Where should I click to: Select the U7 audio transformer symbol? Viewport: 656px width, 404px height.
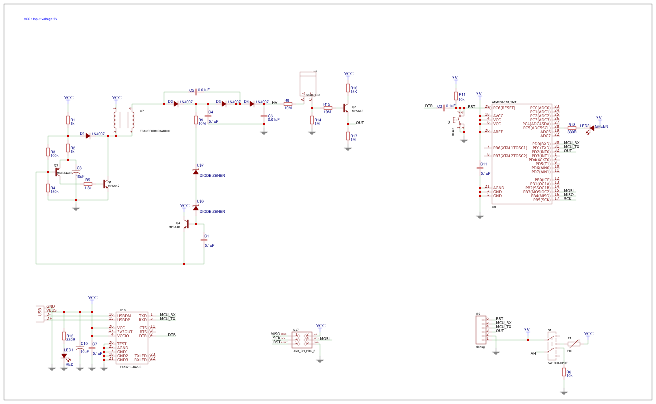[124, 120]
